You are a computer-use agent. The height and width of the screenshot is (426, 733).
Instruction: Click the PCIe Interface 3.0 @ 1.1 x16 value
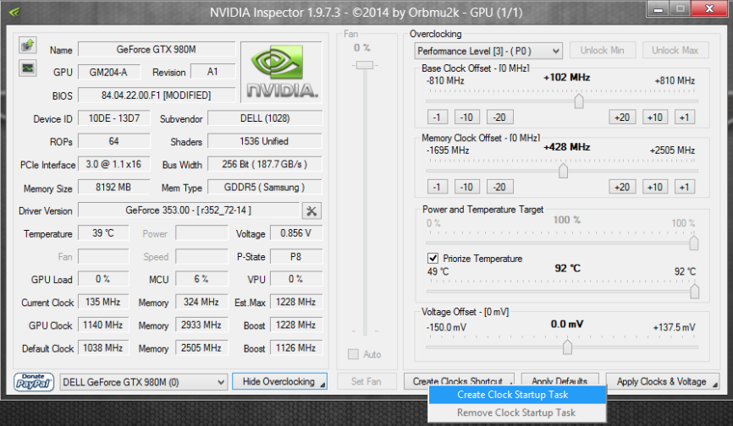tap(113, 164)
